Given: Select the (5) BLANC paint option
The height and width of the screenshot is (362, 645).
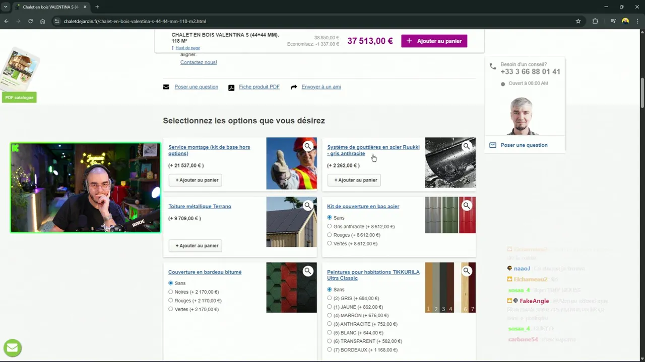Looking at the screenshot, I should point(330,333).
